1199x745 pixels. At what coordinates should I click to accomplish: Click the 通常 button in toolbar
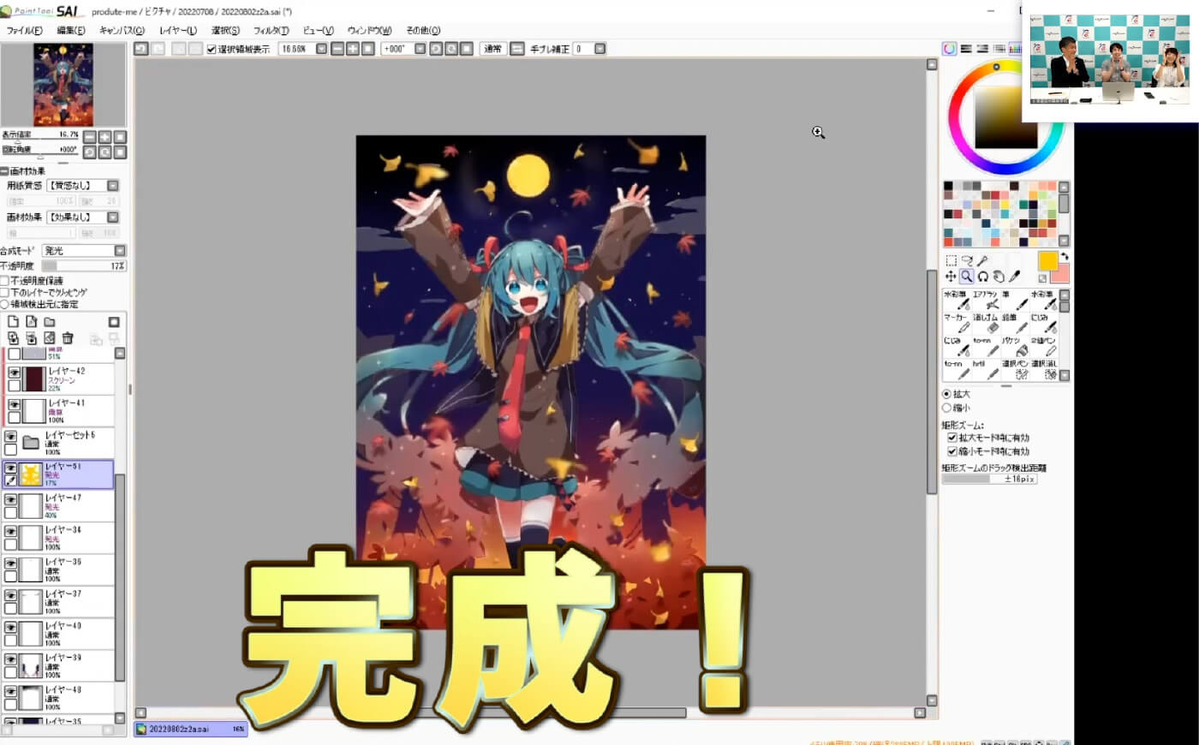pos(492,49)
